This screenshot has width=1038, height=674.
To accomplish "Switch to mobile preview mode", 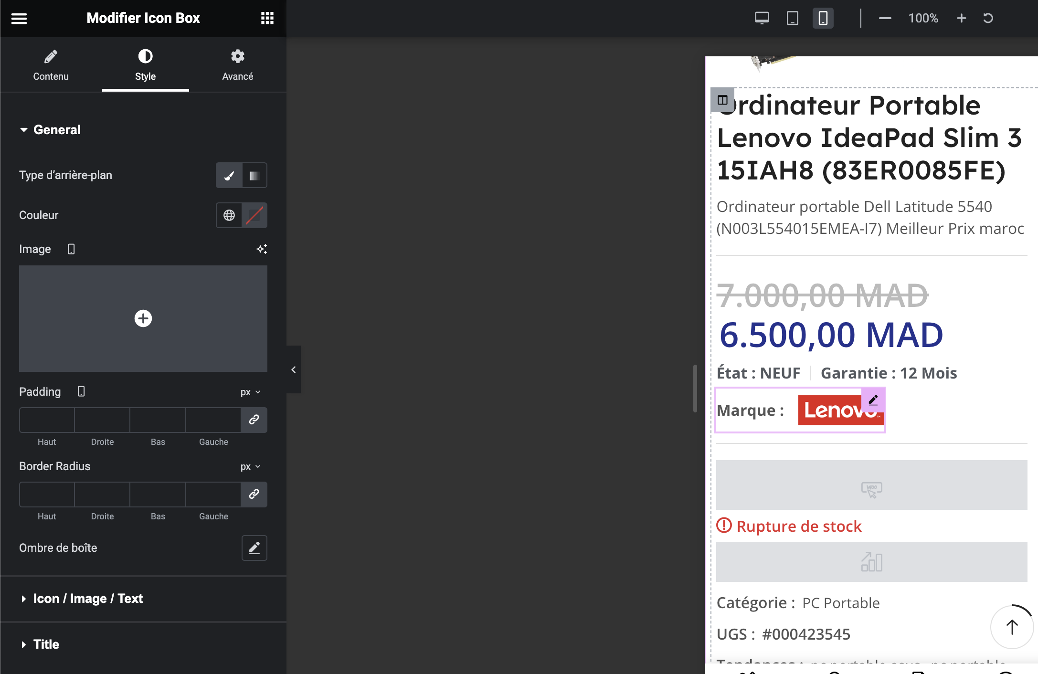I will click(x=823, y=18).
